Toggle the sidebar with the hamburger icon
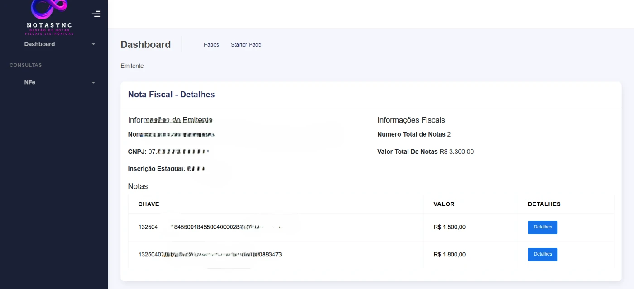 pyautogui.click(x=96, y=14)
